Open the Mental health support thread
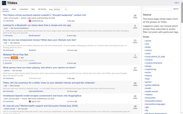The height and width of the screenshot is (114, 183). (40, 106)
